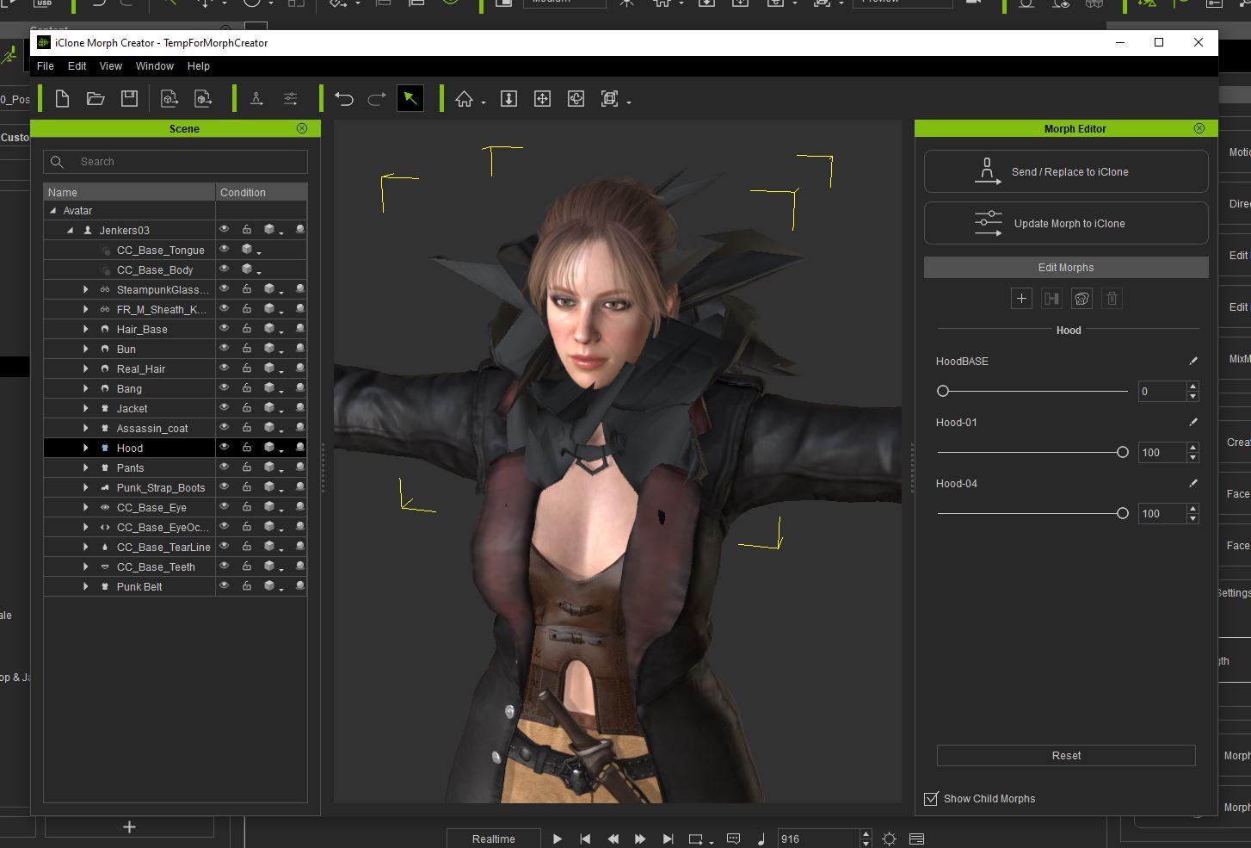
Task: Toggle visibility of CC_Base_Tongue
Action: point(224,249)
